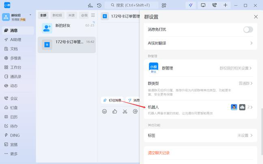Open DING in the sidebar

(18, 135)
